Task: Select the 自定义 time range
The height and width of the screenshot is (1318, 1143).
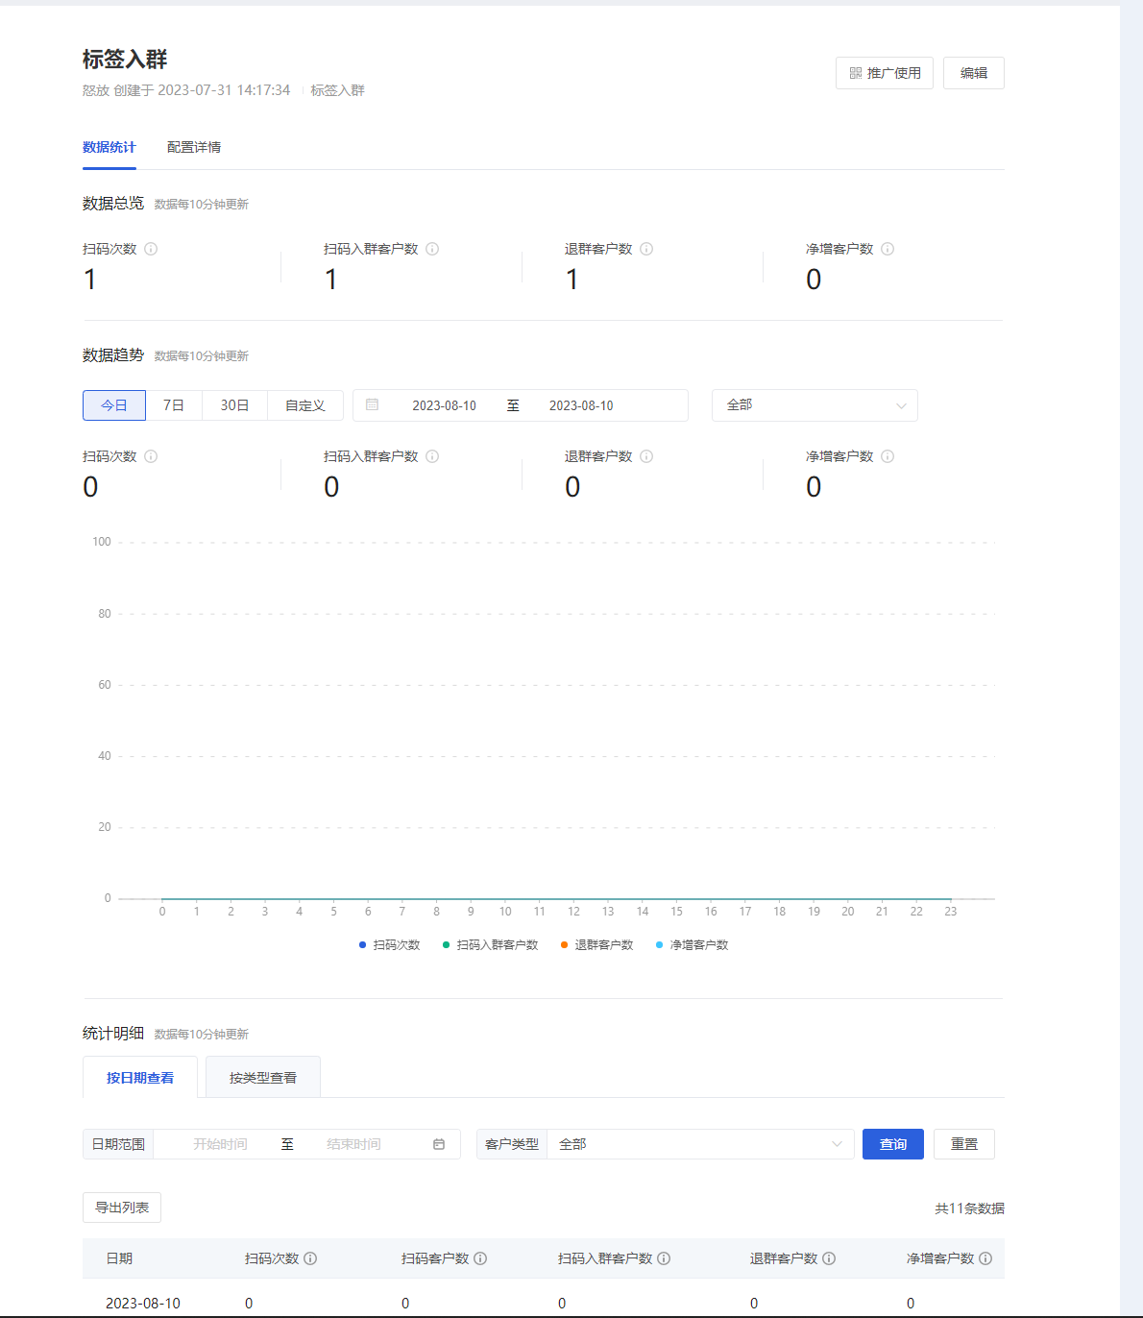Action: point(305,405)
